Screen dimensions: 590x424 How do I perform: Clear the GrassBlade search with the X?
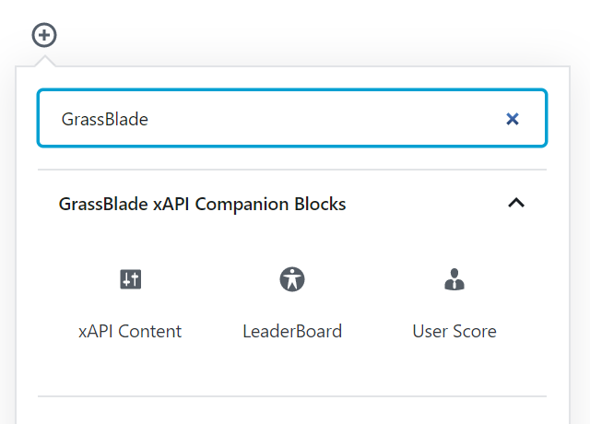point(513,119)
